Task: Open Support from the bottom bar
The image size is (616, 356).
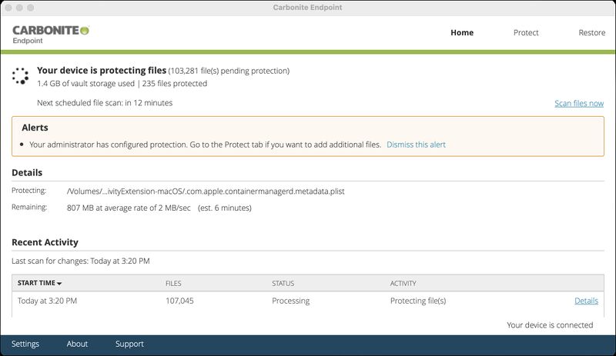Action: (129, 344)
